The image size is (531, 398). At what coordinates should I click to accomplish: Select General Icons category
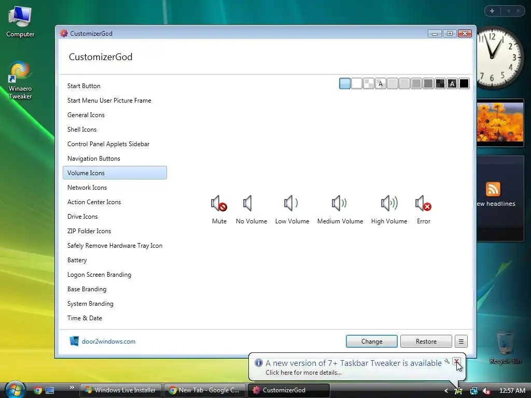tap(115, 115)
